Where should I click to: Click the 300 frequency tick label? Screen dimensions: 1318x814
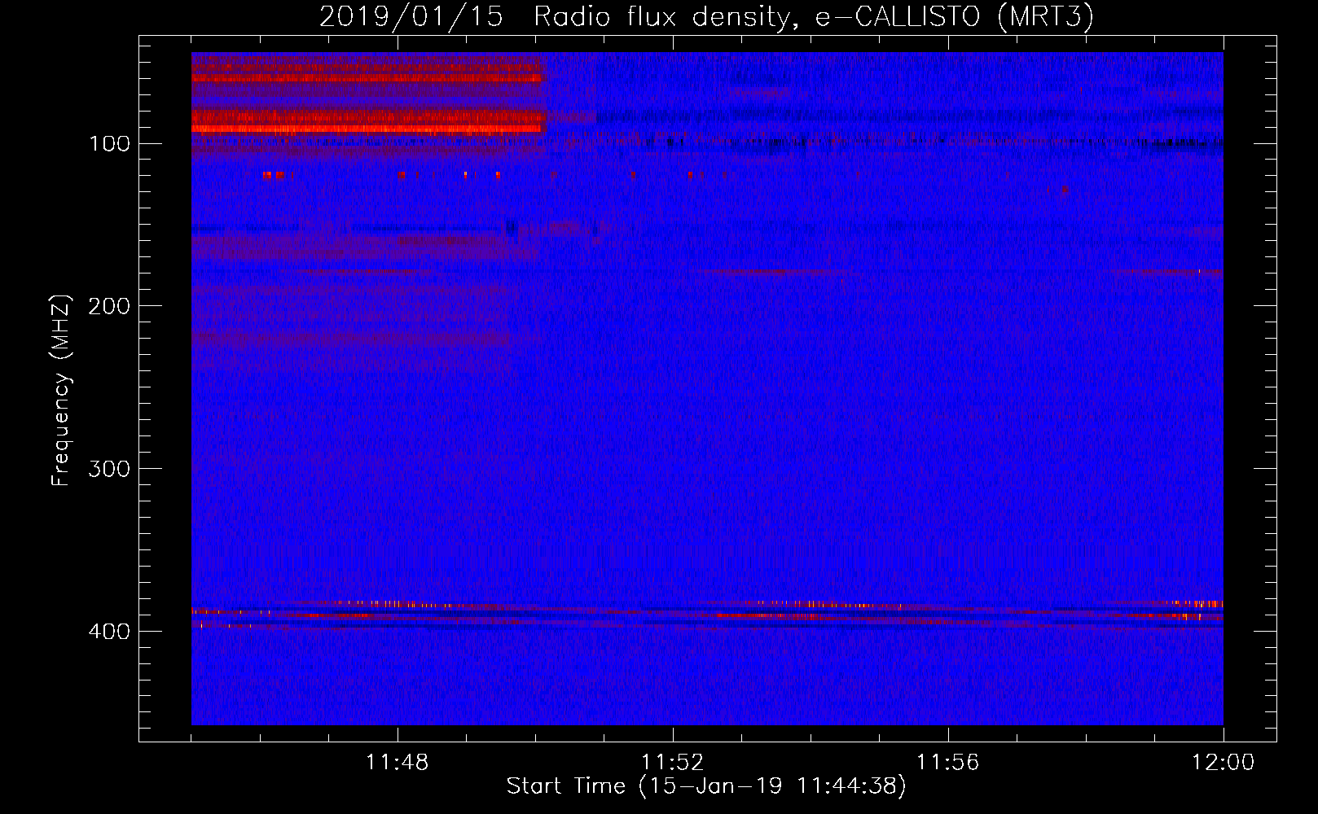click(109, 469)
